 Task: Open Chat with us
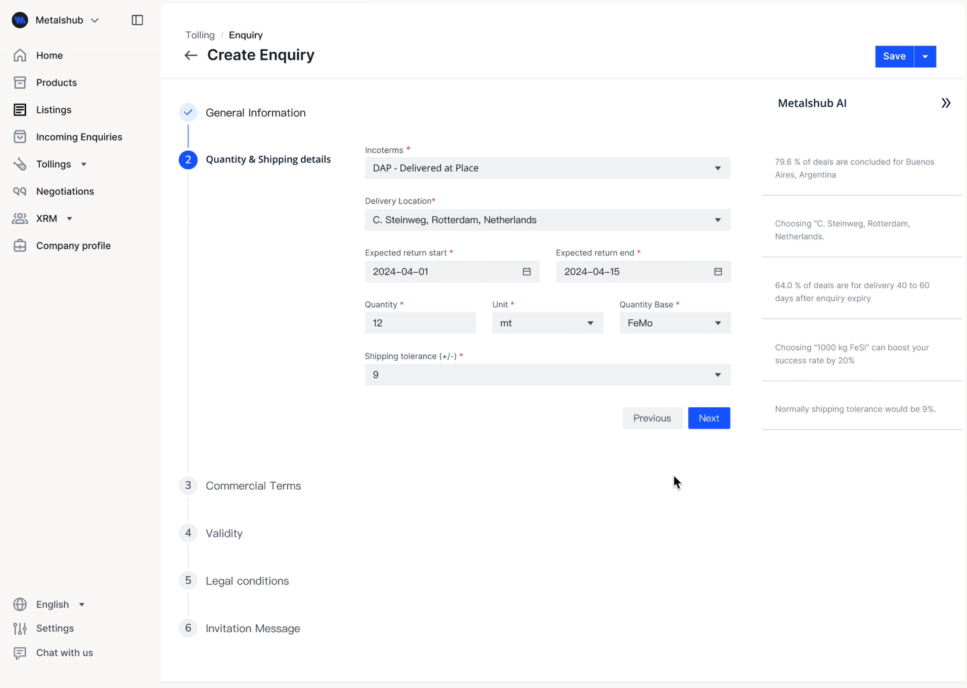(64, 652)
